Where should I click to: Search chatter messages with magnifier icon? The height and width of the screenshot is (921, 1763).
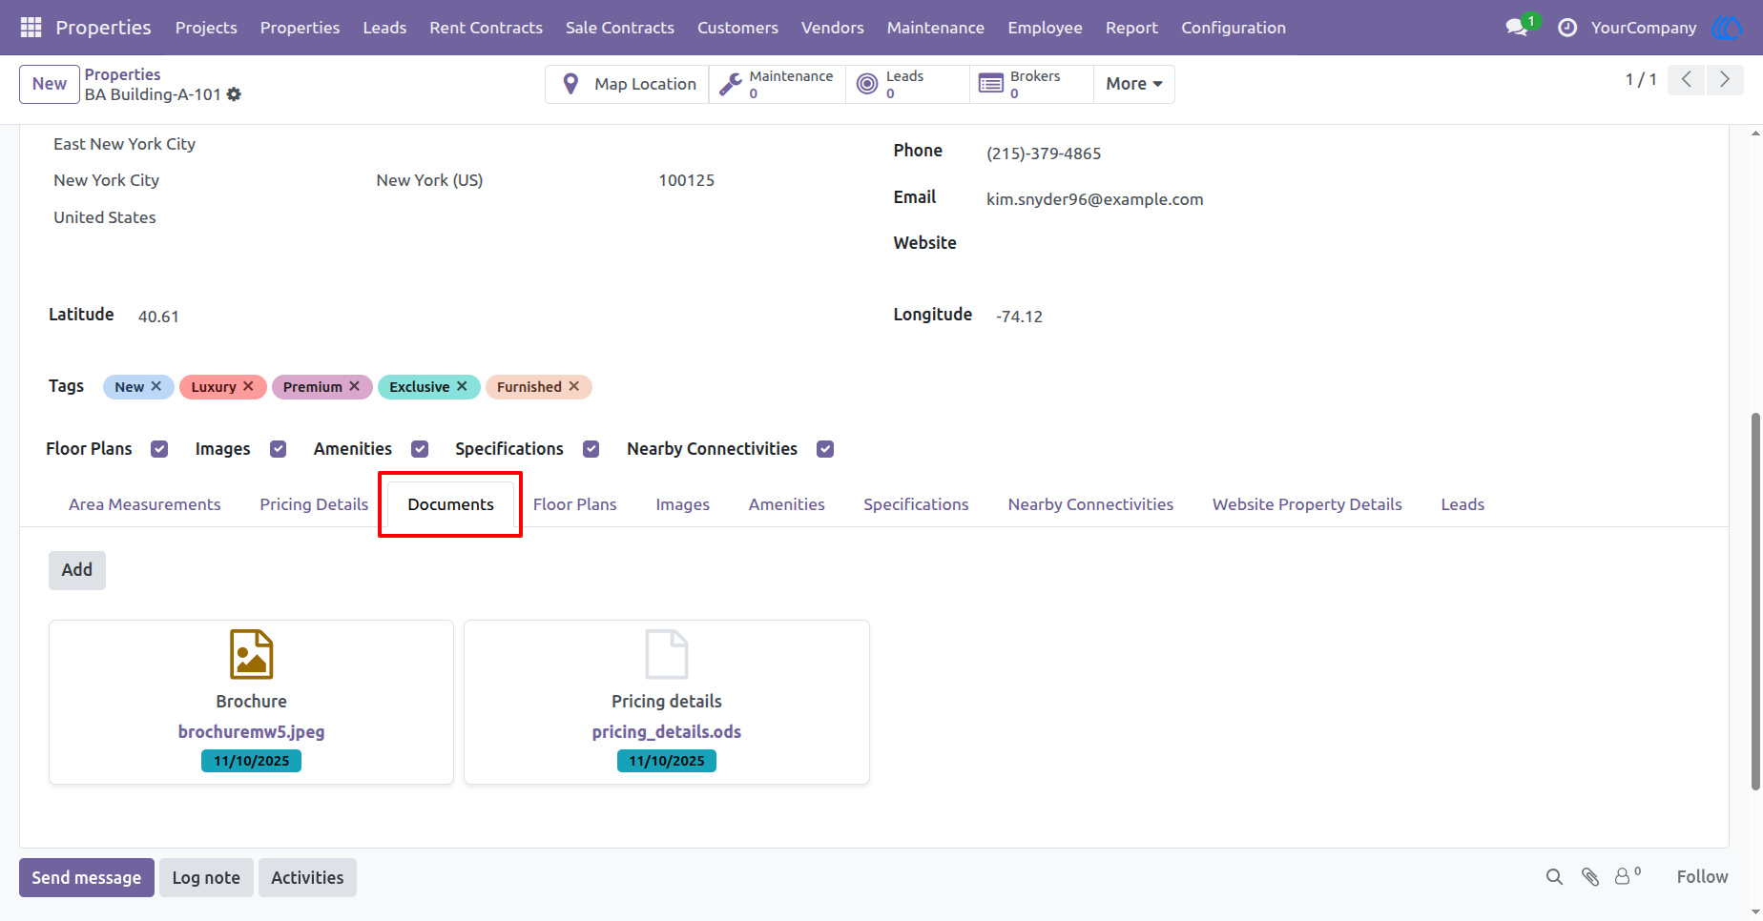tap(1555, 877)
